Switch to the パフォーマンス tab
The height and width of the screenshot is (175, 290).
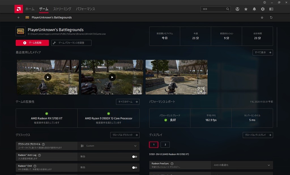click(x=86, y=9)
